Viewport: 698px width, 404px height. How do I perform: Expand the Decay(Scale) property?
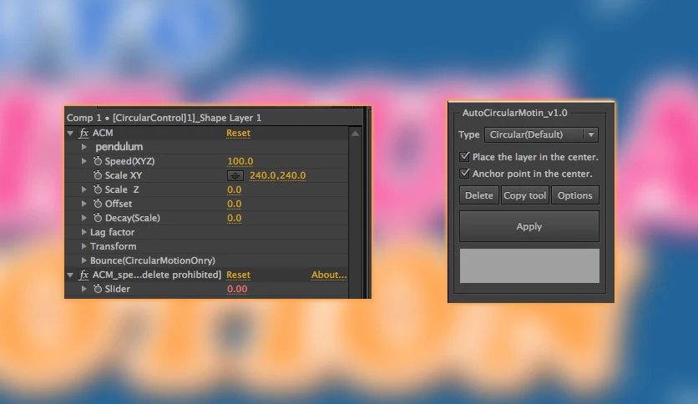(x=83, y=218)
